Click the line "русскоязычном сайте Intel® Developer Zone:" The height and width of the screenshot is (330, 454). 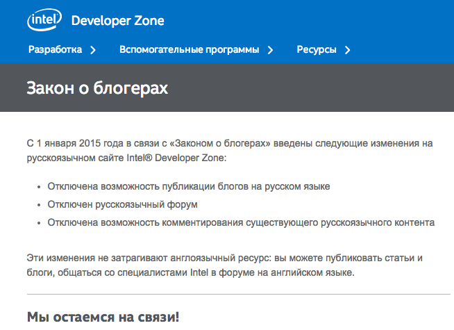point(126,158)
